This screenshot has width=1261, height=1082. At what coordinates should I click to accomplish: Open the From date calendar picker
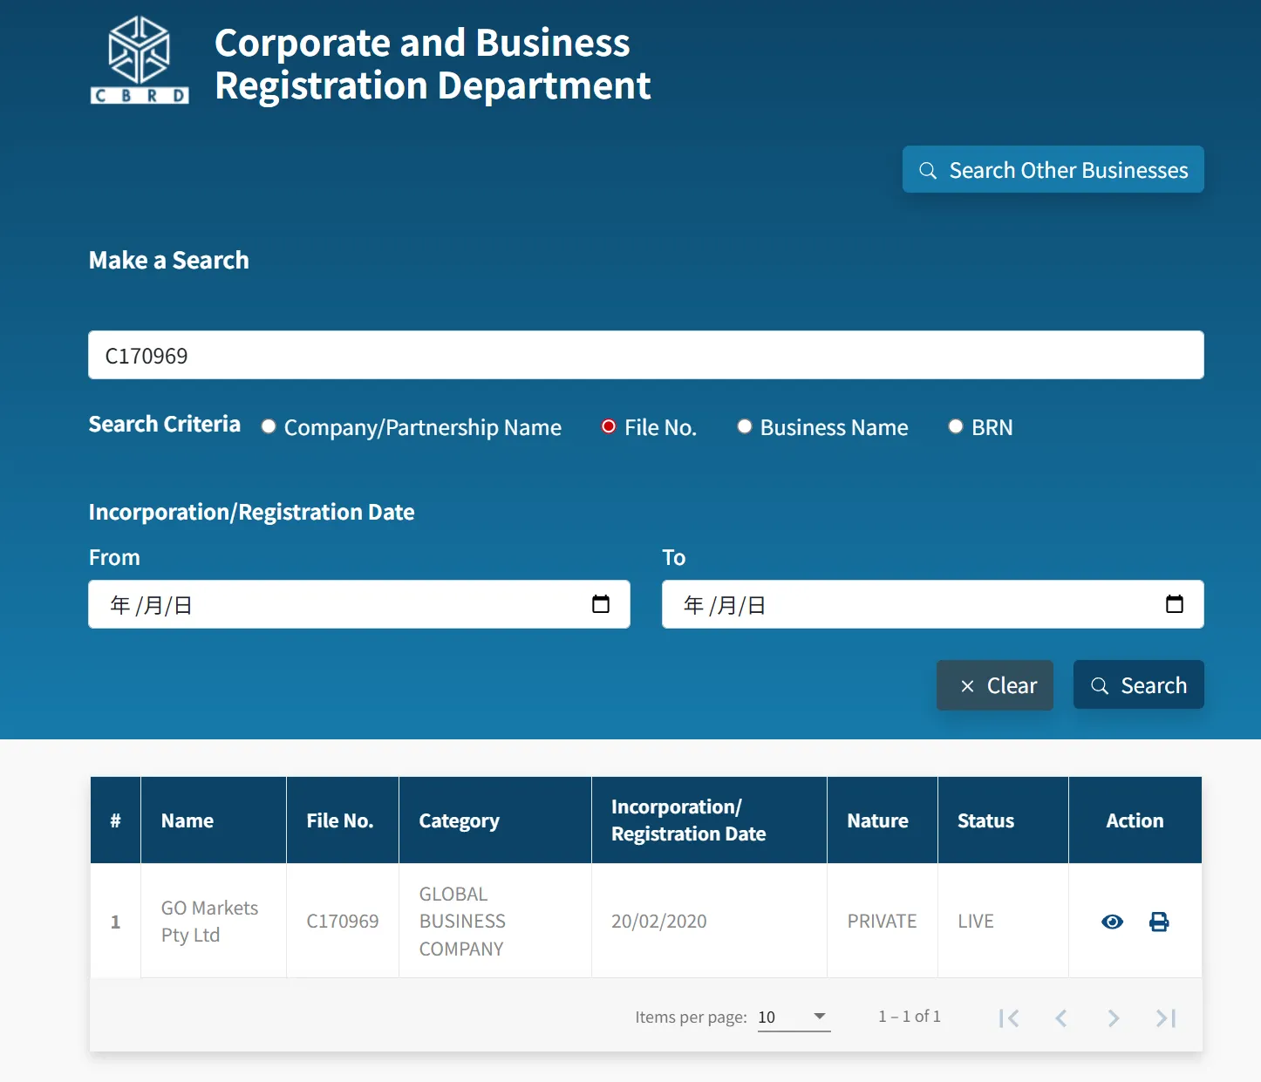(601, 604)
